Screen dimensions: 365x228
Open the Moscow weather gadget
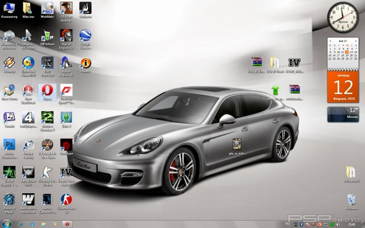pos(343,113)
